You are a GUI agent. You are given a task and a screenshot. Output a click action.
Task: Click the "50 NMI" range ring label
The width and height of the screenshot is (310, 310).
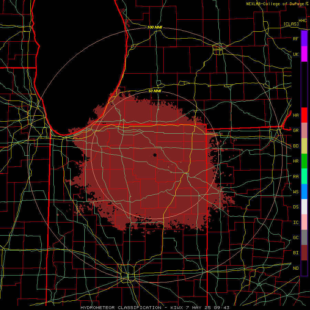coord(155,91)
